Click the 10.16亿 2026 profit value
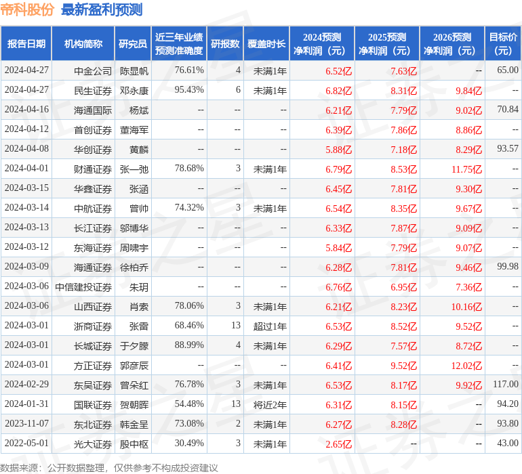Image resolution: width=522 pixels, height=474 pixels. (466, 306)
